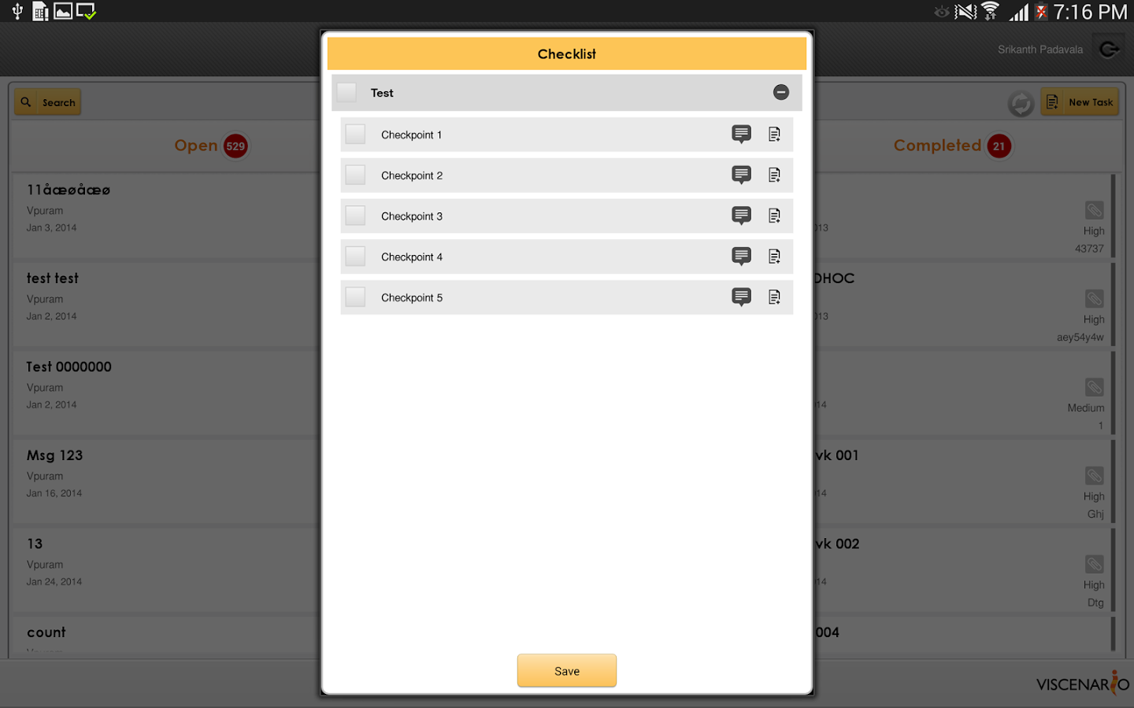Click the logout icon next to Srikanth Padavala

click(1109, 50)
